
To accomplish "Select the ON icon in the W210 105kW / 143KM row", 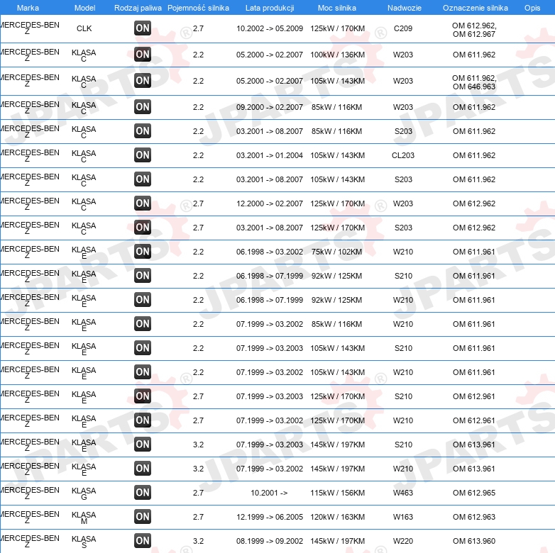I will click(143, 372).
